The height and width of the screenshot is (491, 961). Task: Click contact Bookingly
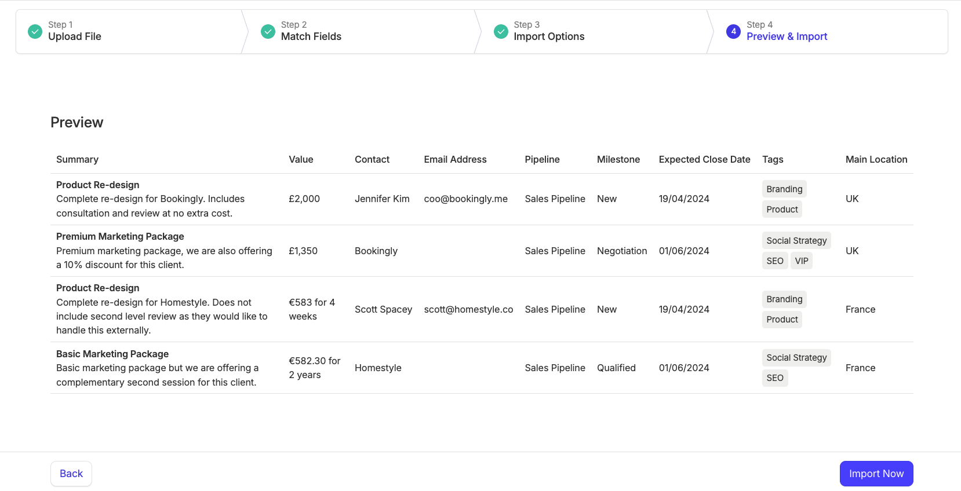coord(376,251)
